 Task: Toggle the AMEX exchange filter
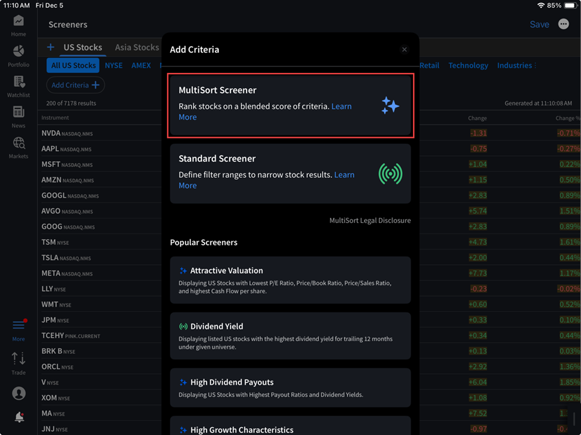coord(141,65)
